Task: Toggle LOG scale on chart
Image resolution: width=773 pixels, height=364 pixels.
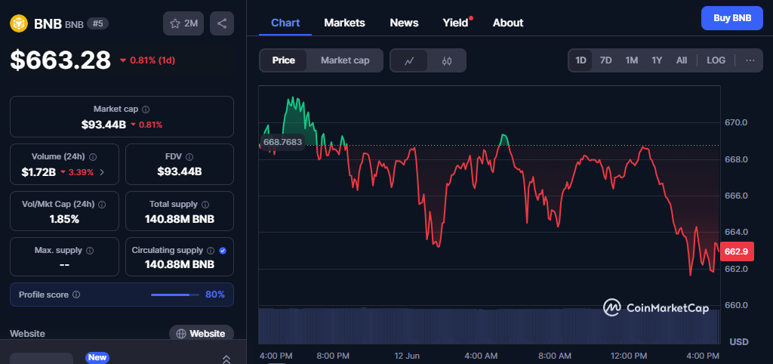Action: click(x=716, y=60)
